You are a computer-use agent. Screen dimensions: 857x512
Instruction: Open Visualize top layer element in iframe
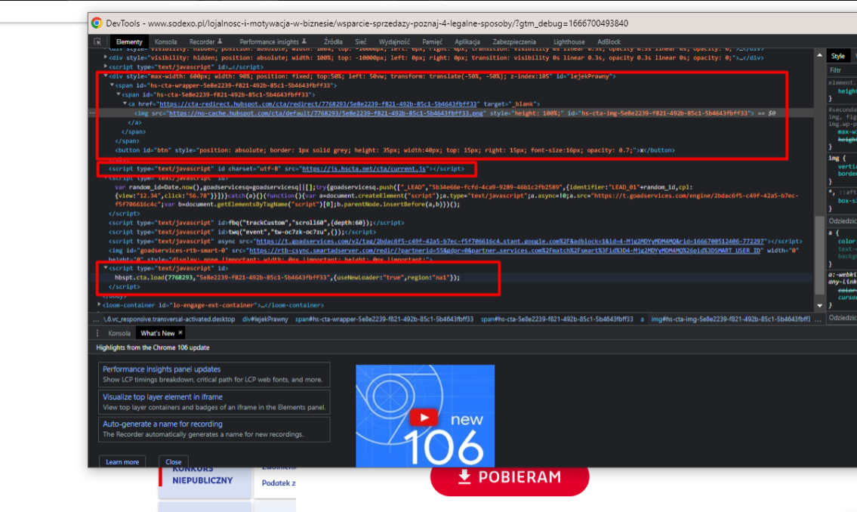point(214,402)
